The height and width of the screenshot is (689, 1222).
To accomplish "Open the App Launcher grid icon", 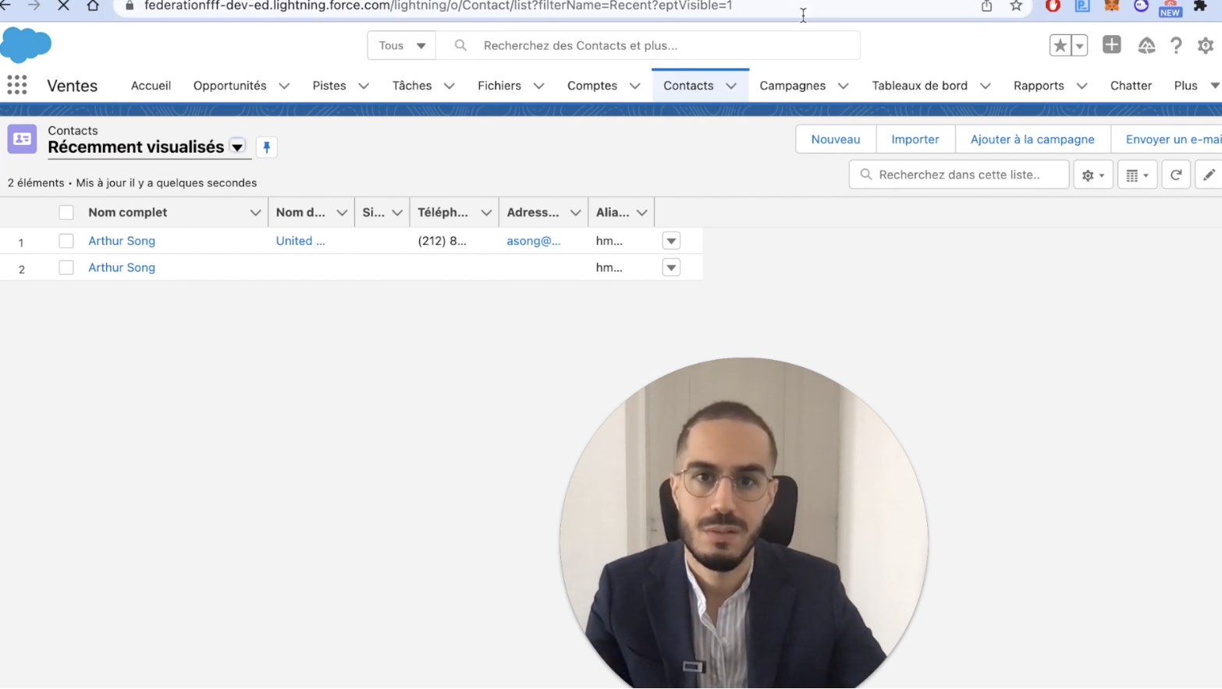I will pyautogui.click(x=16, y=85).
